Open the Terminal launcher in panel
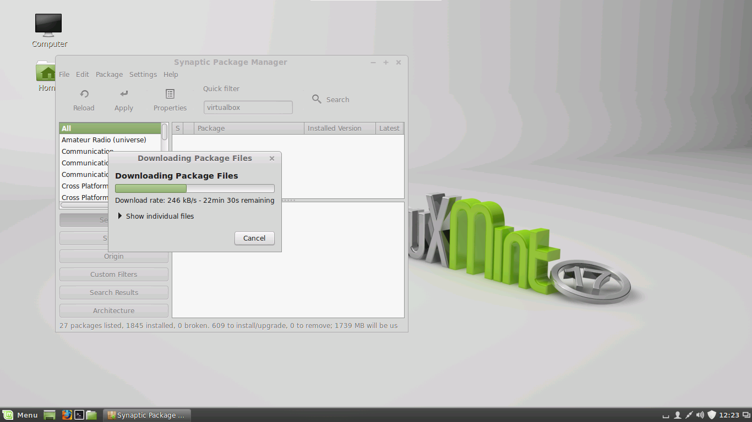The width and height of the screenshot is (752, 422). (x=79, y=415)
